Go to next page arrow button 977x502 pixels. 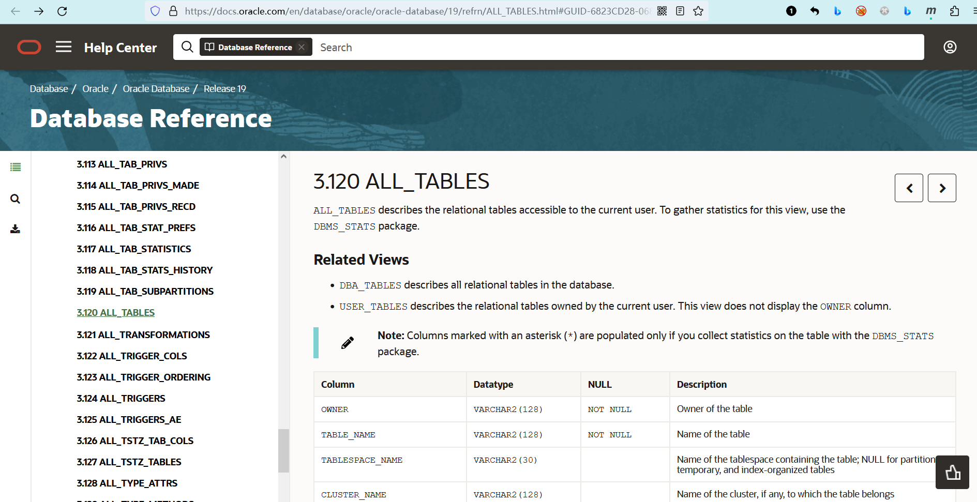click(x=942, y=188)
